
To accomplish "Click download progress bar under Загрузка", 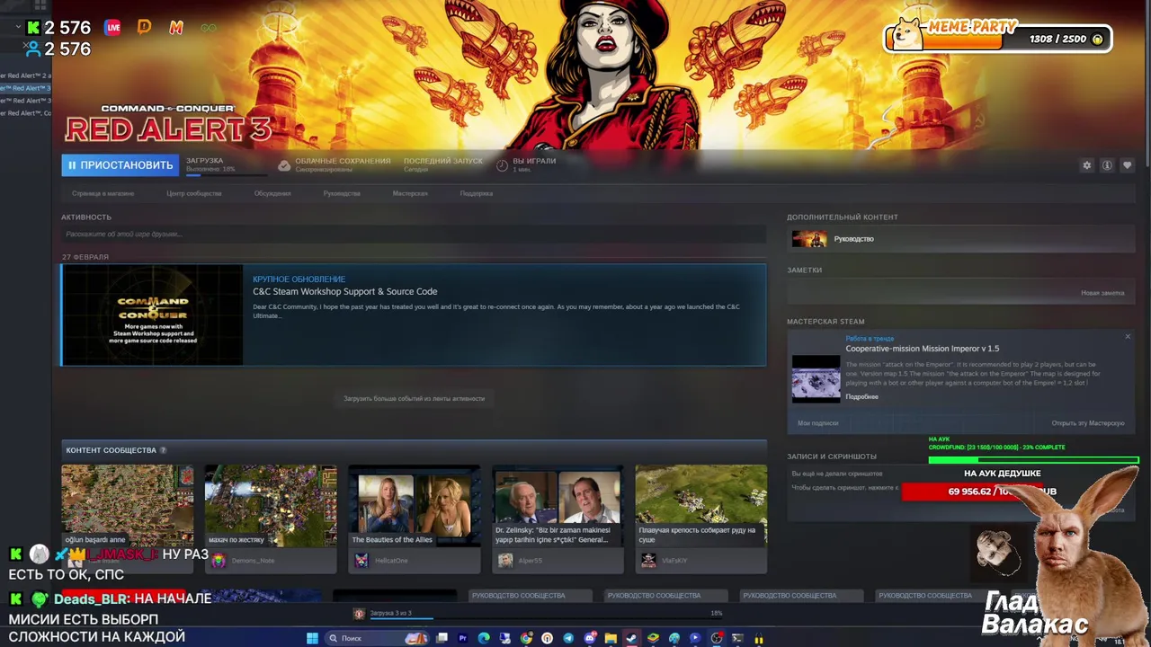I will pos(227,174).
